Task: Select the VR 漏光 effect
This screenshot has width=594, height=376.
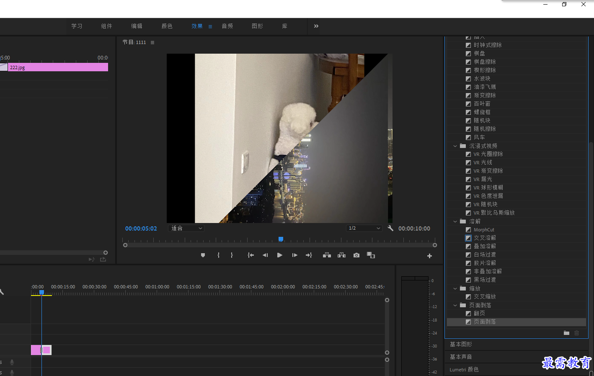Action: pos(483,179)
